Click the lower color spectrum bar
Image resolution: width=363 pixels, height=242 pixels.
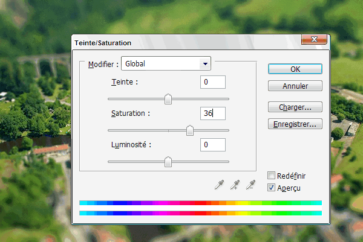(x=200, y=213)
